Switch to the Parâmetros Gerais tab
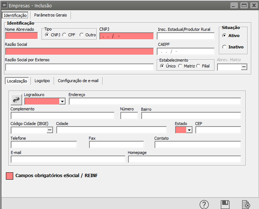 click(51, 15)
